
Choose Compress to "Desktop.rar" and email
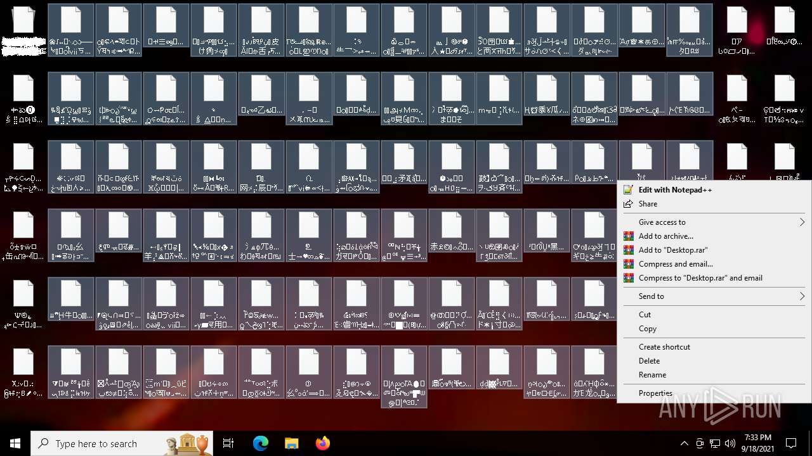click(714, 277)
